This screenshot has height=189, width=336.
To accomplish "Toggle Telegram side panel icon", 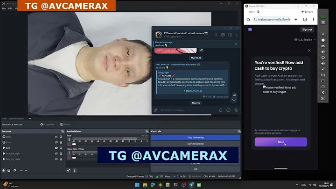I will [230, 35].
